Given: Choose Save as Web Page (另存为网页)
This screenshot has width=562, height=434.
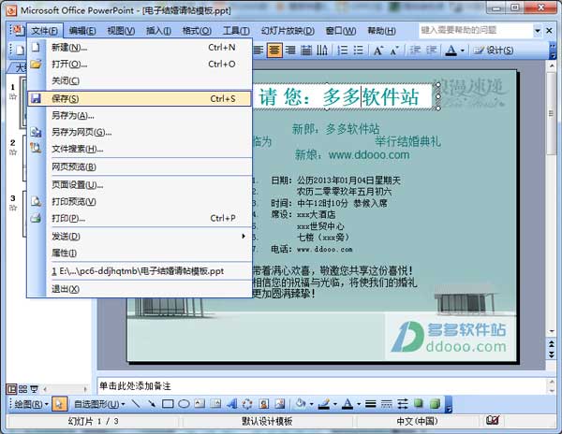Looking at the screenshot, I should click(139, 132).
